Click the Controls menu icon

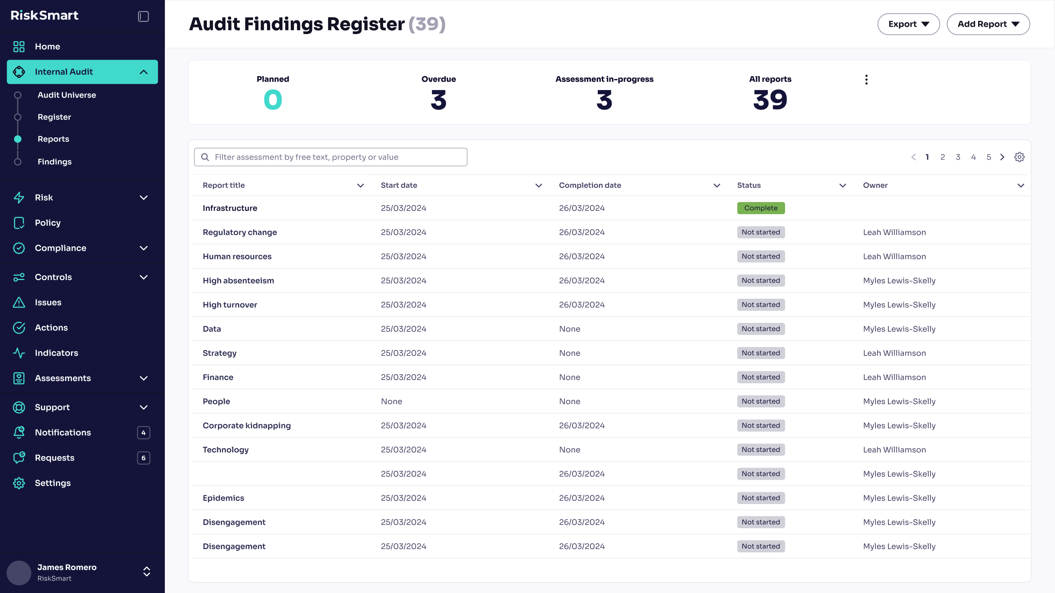(19, 277)
